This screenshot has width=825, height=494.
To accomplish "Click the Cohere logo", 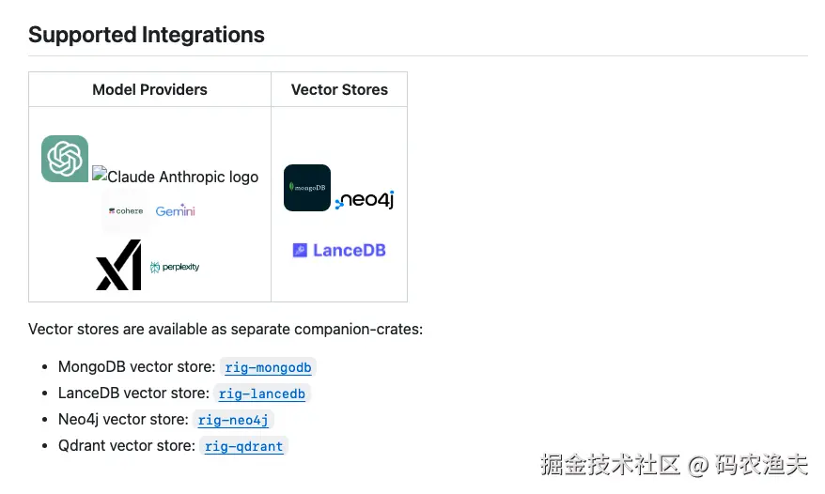I will click(x=126, y=210).
